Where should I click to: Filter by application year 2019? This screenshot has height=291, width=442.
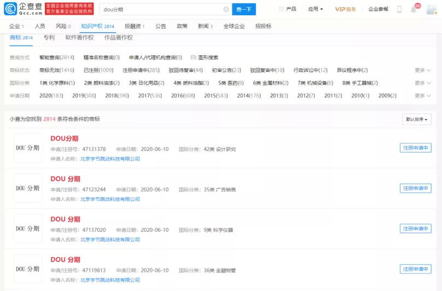[84, 96]
